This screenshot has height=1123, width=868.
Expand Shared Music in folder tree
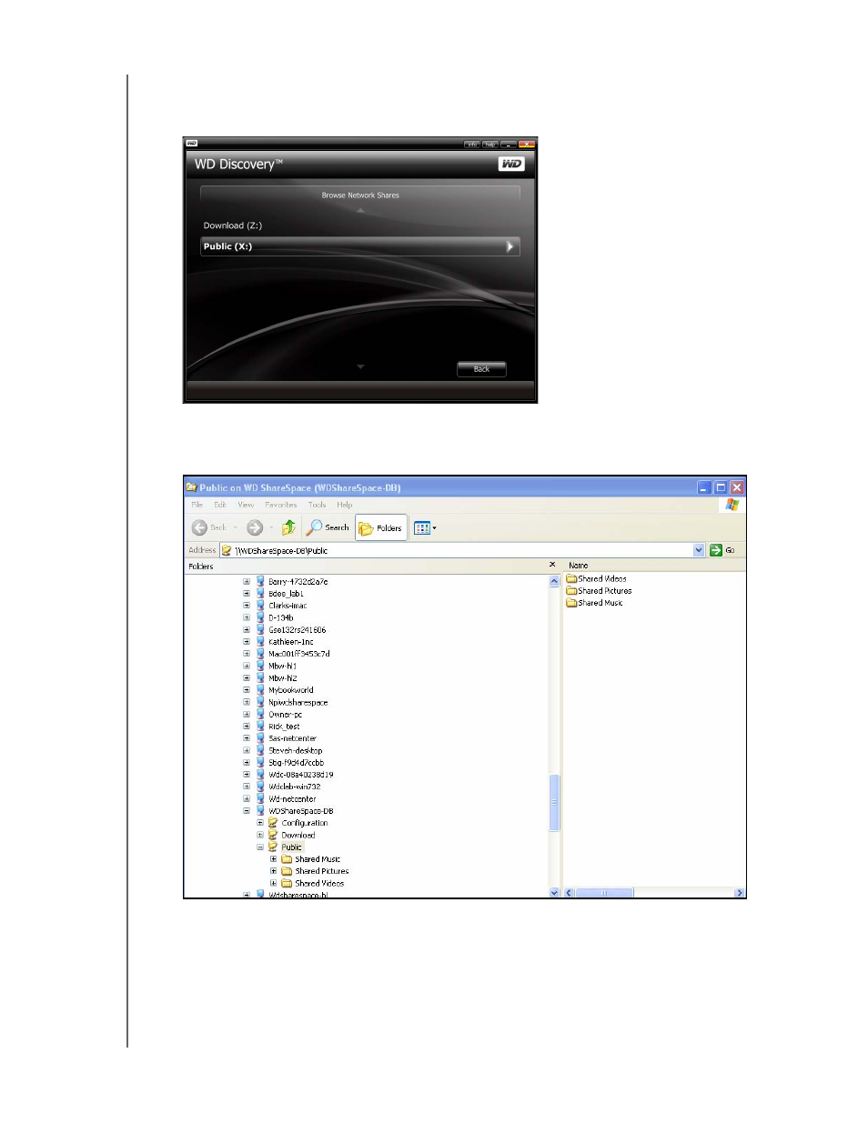click(273, 859)
